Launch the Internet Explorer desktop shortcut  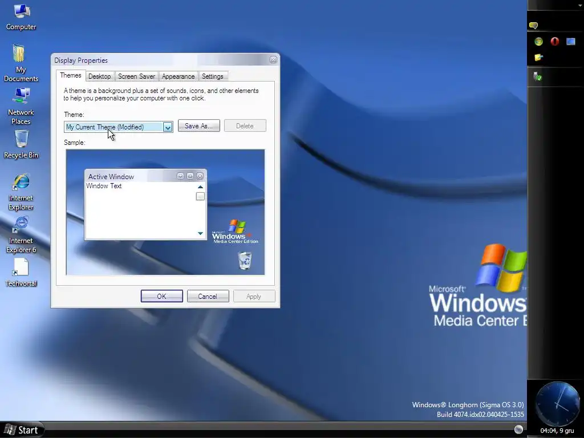(21, 192)
